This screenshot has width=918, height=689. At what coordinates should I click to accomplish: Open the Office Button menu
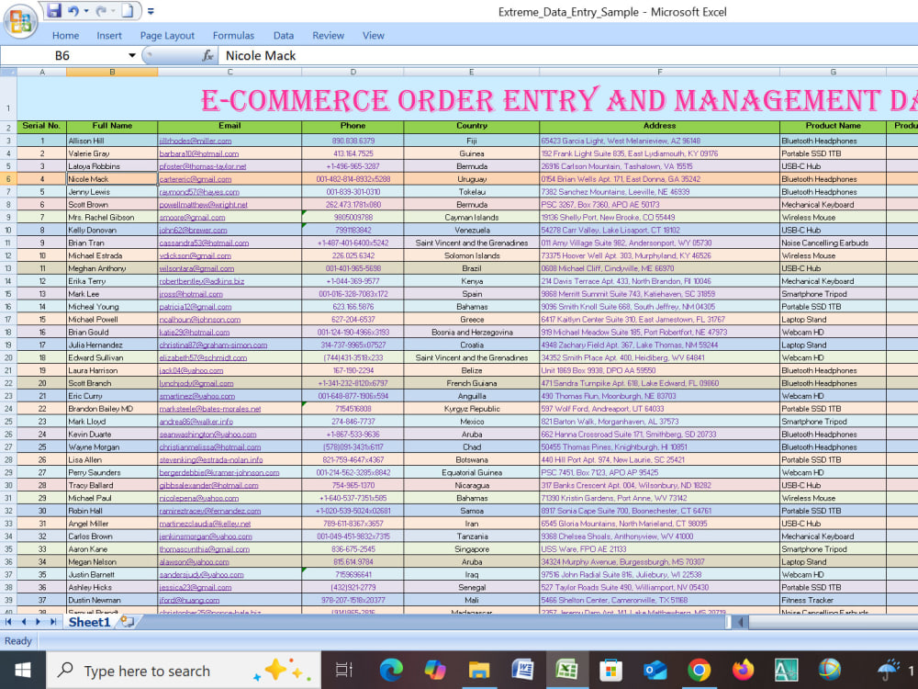point(20,22)
